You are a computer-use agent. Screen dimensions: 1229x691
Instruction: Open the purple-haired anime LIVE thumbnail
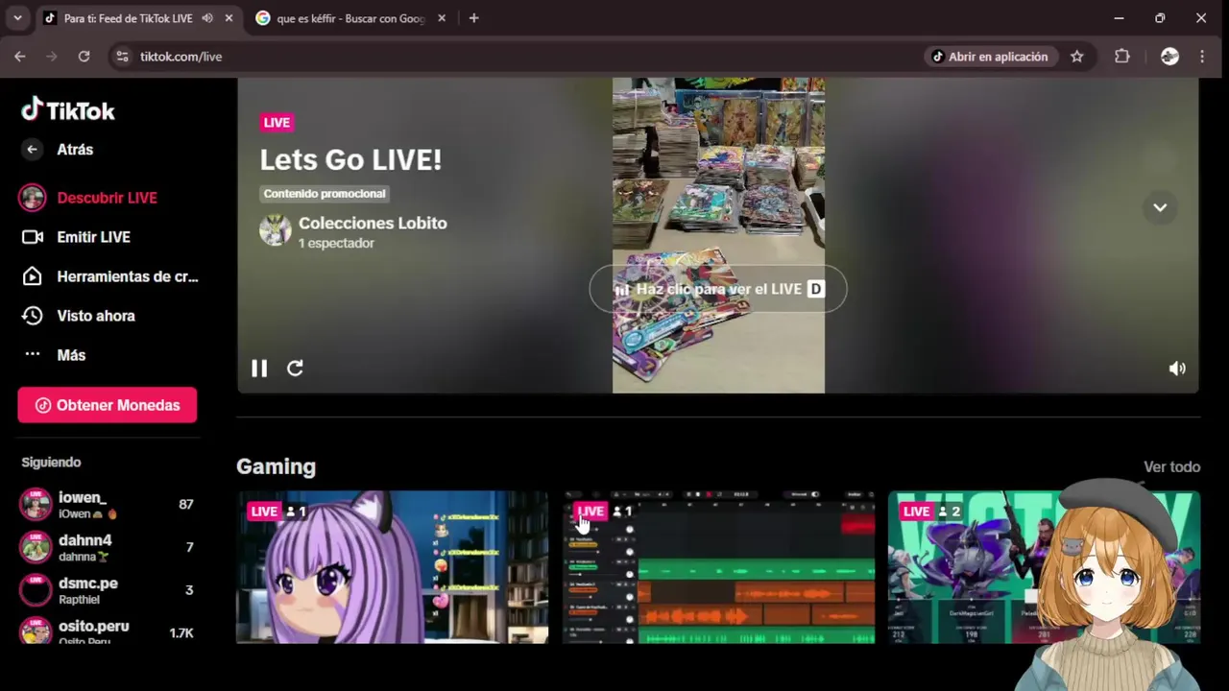393,567
